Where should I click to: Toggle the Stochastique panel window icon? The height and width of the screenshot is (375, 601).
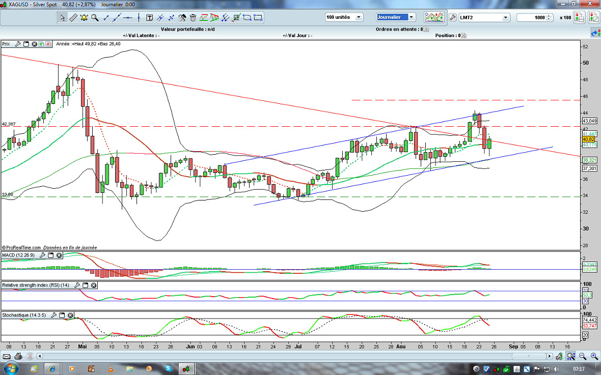pos(62,315)
